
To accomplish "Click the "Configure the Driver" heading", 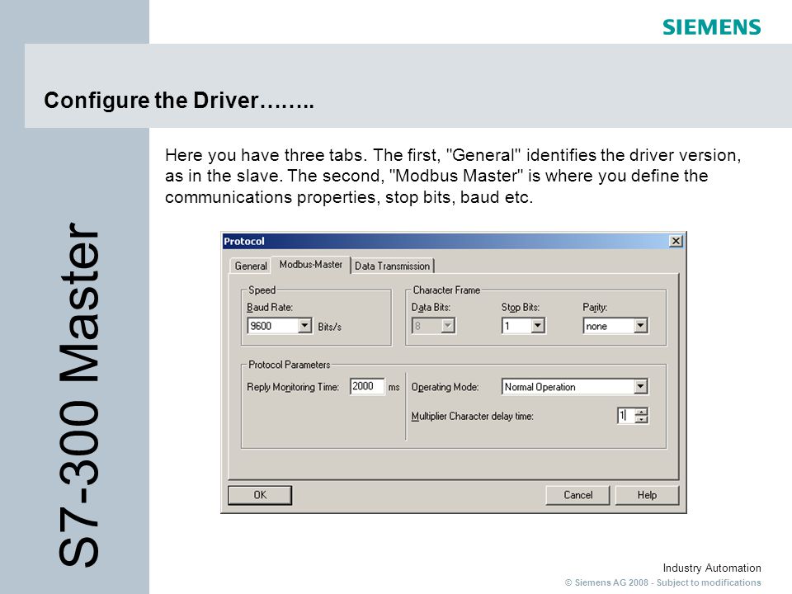I will tap(179, 100).
